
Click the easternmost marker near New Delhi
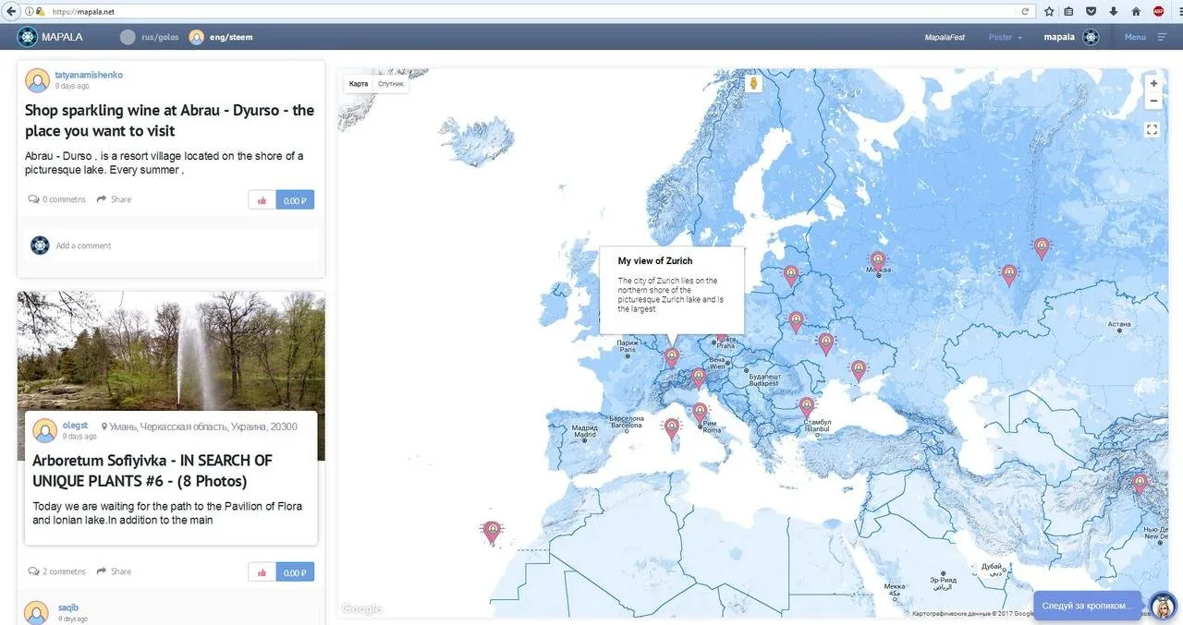(1140, 484)
